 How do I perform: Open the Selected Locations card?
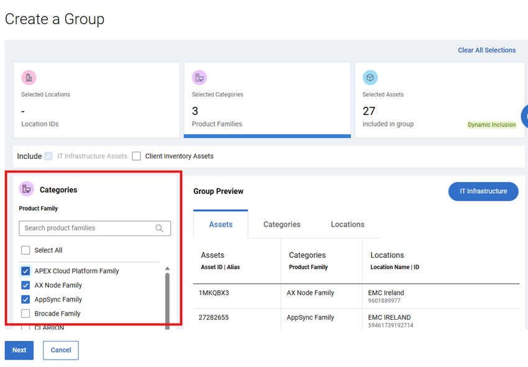[x=96, y=100]
